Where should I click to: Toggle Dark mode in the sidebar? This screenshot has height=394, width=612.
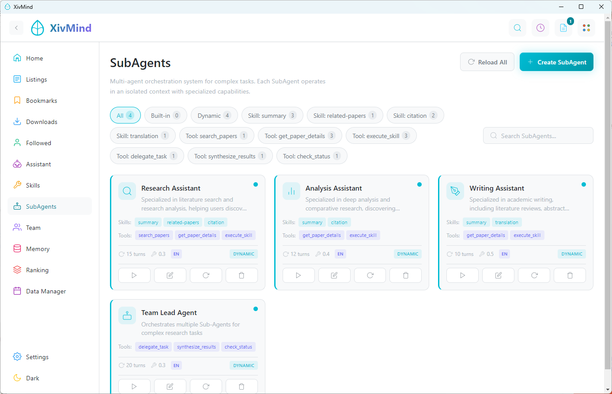(50, 378)
